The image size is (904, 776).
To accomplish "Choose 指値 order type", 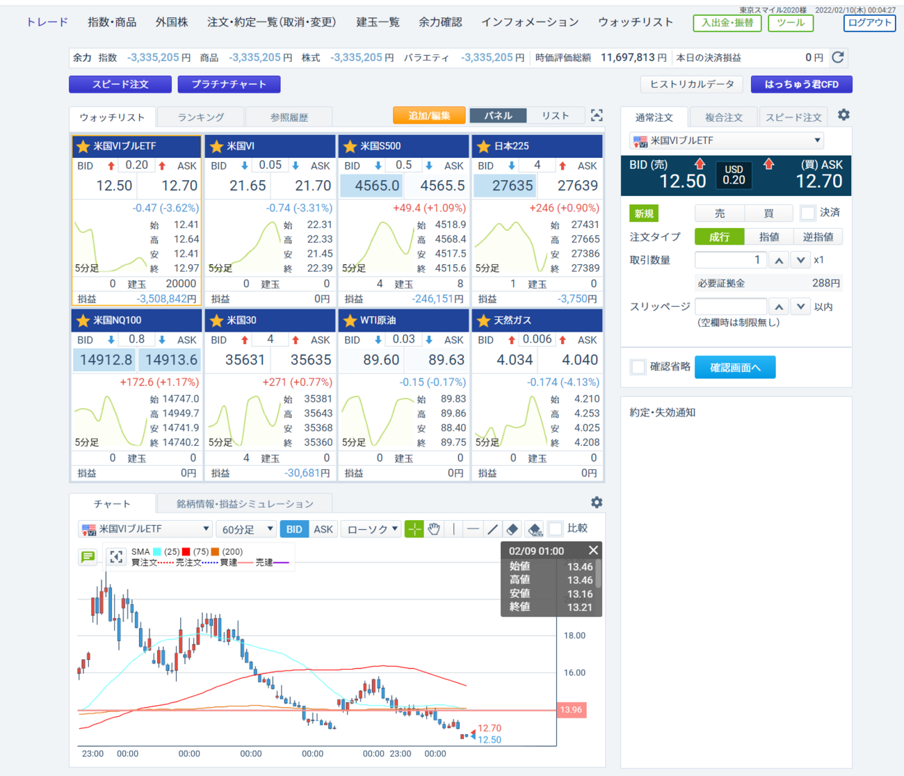I will [x=769, y=237].
